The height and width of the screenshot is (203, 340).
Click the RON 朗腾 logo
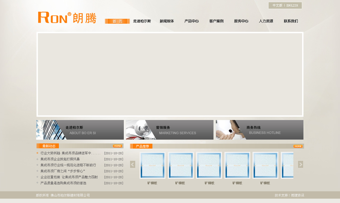pyautogui.click(x=67, y=18)
